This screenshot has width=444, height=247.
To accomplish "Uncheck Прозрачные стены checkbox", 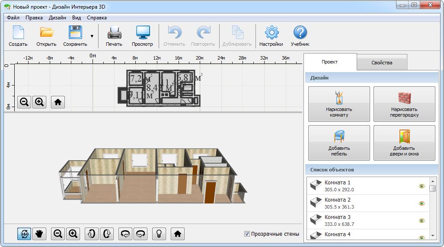I will [x=247, y=234].
